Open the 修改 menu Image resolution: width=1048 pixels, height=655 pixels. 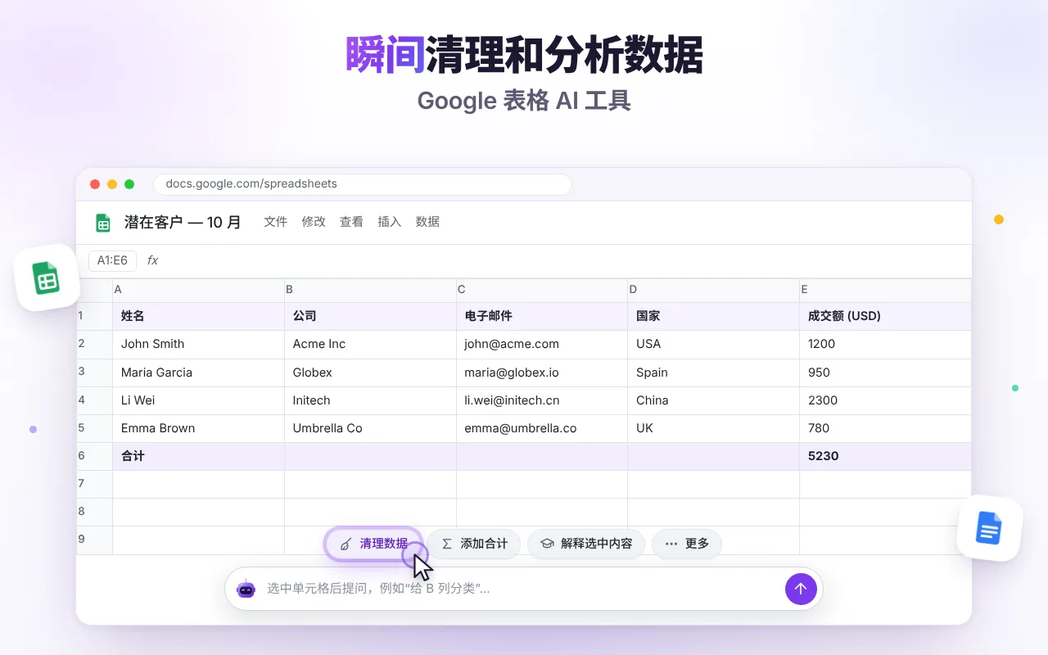point(314,222)
